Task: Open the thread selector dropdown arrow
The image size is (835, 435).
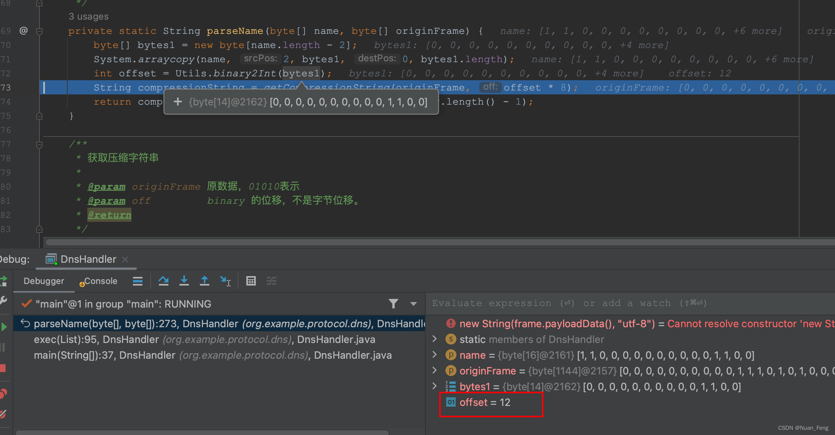Action: pos(413,304)
